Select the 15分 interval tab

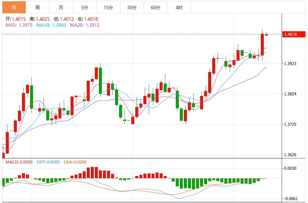(x=108, y=7)
